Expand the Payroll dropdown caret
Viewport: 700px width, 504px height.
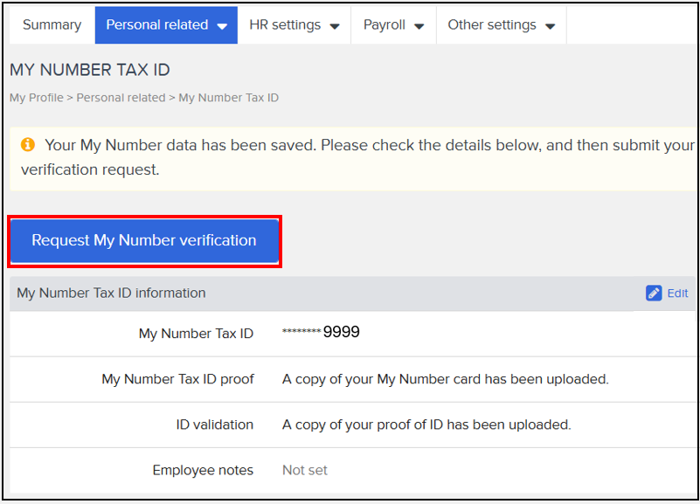tap(419, 27)
